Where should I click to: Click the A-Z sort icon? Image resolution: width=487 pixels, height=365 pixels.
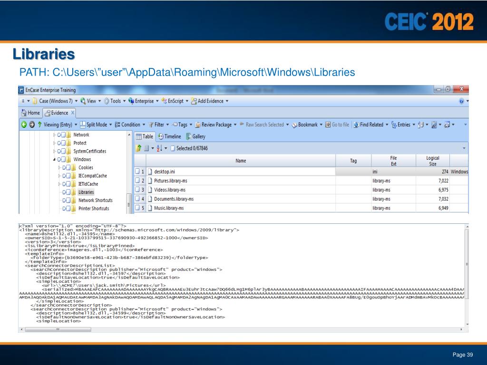point(159,148)
